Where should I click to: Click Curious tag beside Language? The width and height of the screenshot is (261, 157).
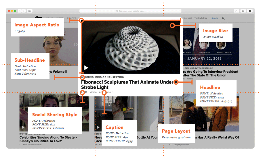[x=186, y=145]
